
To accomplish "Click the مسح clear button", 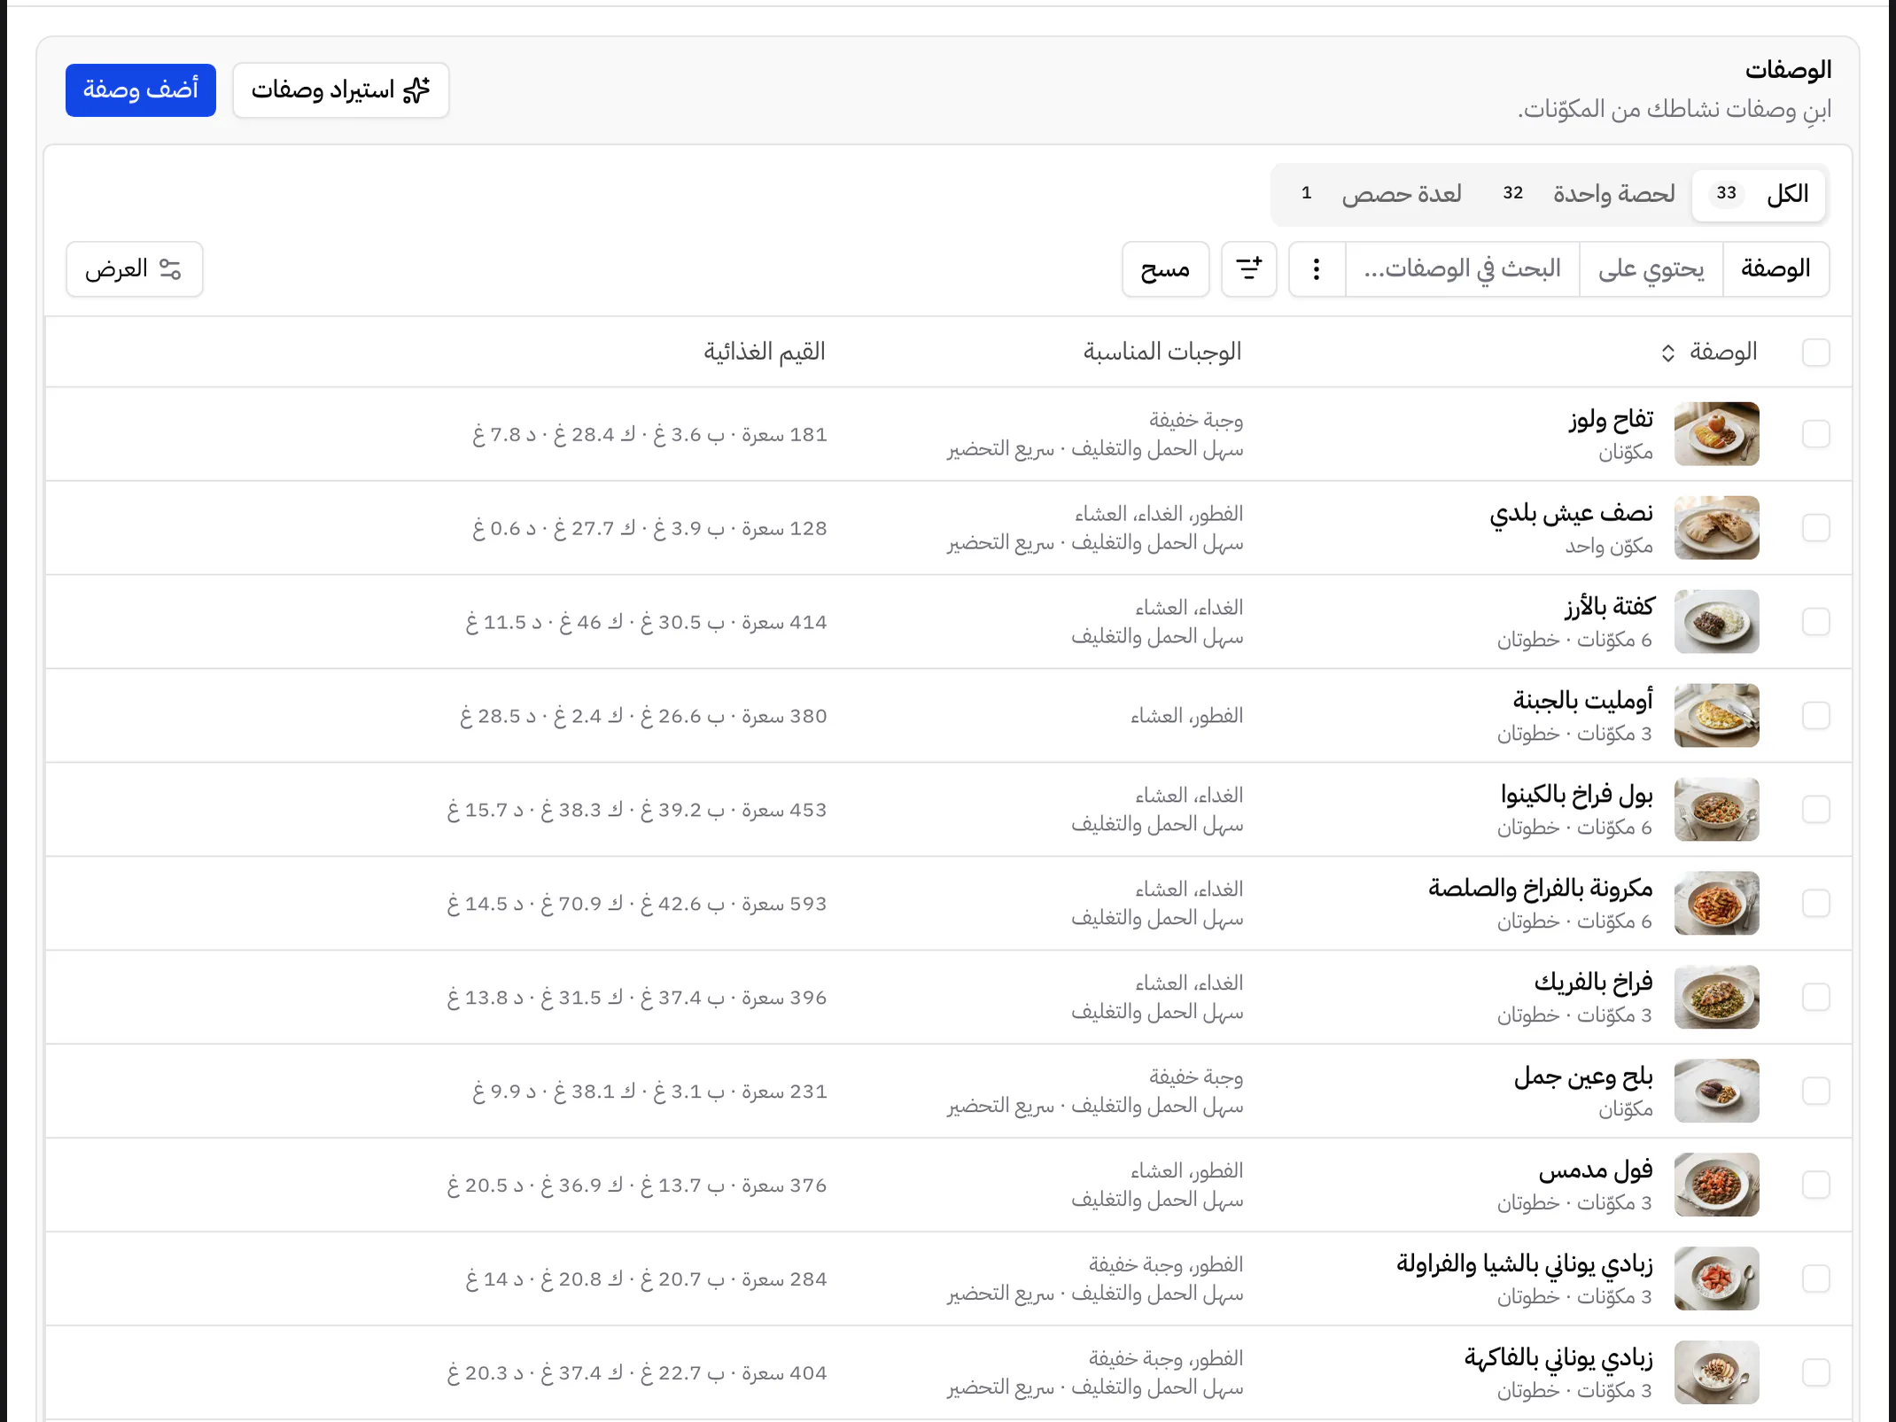I will [1165, 268].
